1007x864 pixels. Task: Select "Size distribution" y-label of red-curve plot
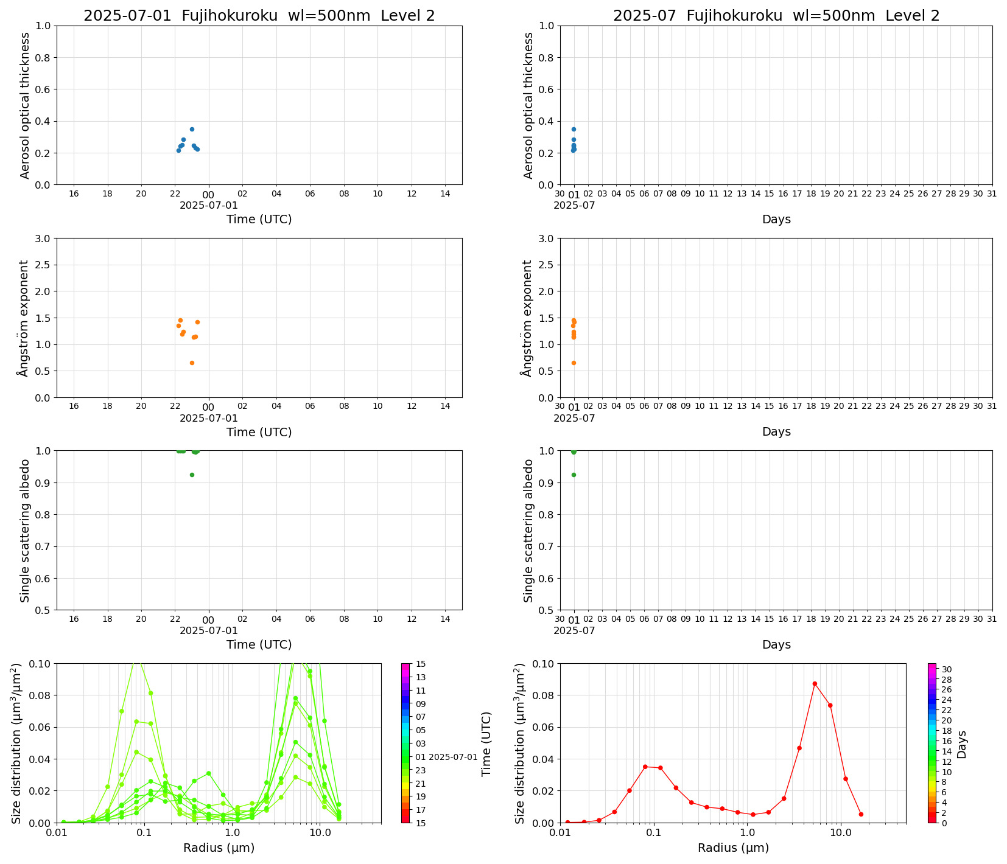[x=520, y=743]
